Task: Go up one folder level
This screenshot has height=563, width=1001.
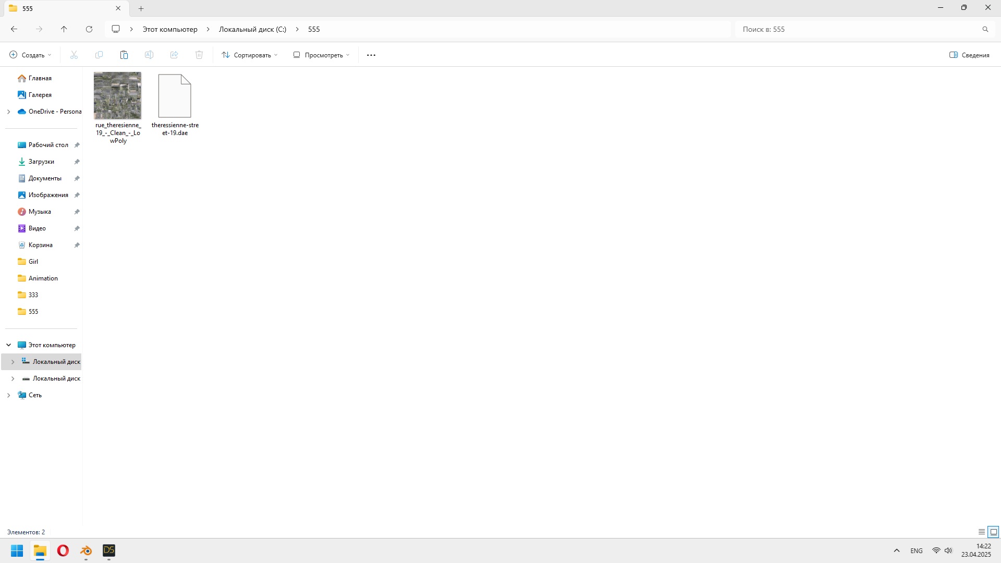Action: coord(64,29)
